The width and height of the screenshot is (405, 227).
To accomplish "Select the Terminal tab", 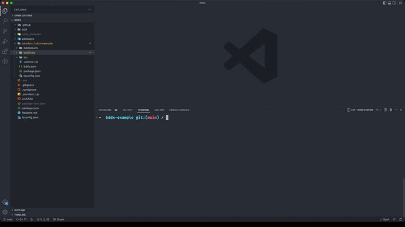I will (x=143, y=110).
